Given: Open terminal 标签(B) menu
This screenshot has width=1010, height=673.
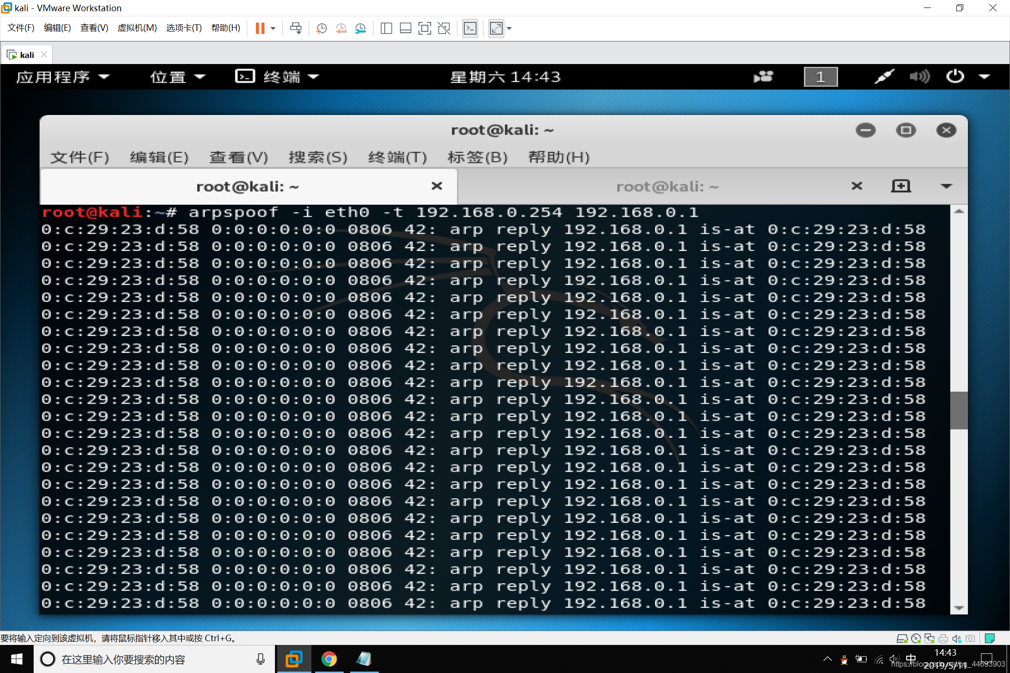Looking at the screenshot, I should click(x=478, y=158).
